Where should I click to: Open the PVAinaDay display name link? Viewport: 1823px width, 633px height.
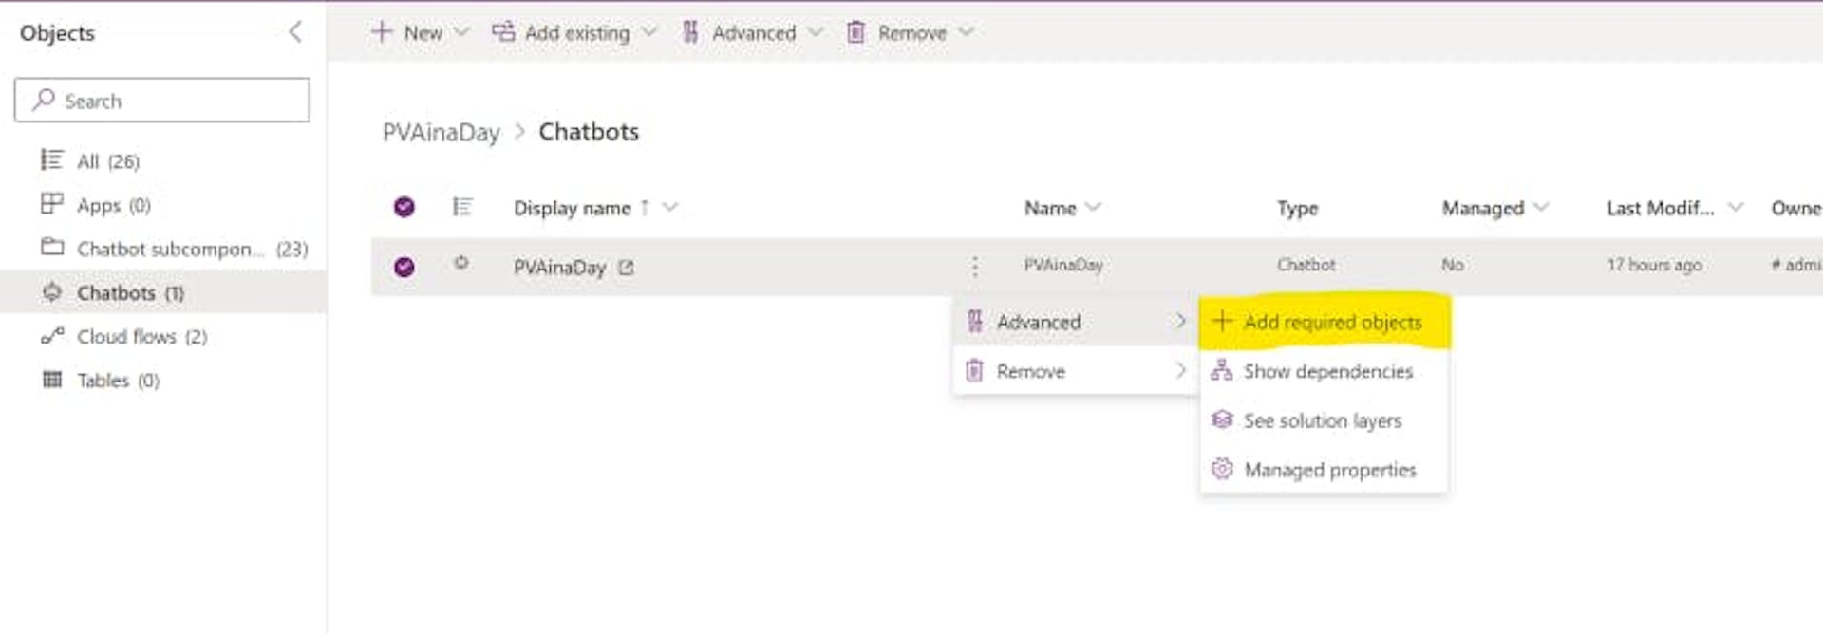click(559, 268)
